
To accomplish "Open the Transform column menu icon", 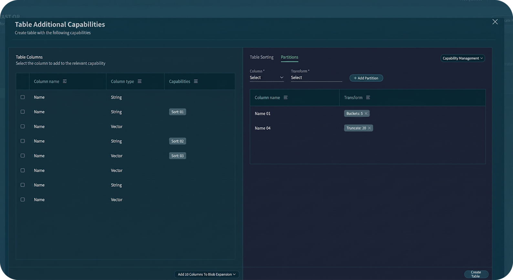I will 368,98.
